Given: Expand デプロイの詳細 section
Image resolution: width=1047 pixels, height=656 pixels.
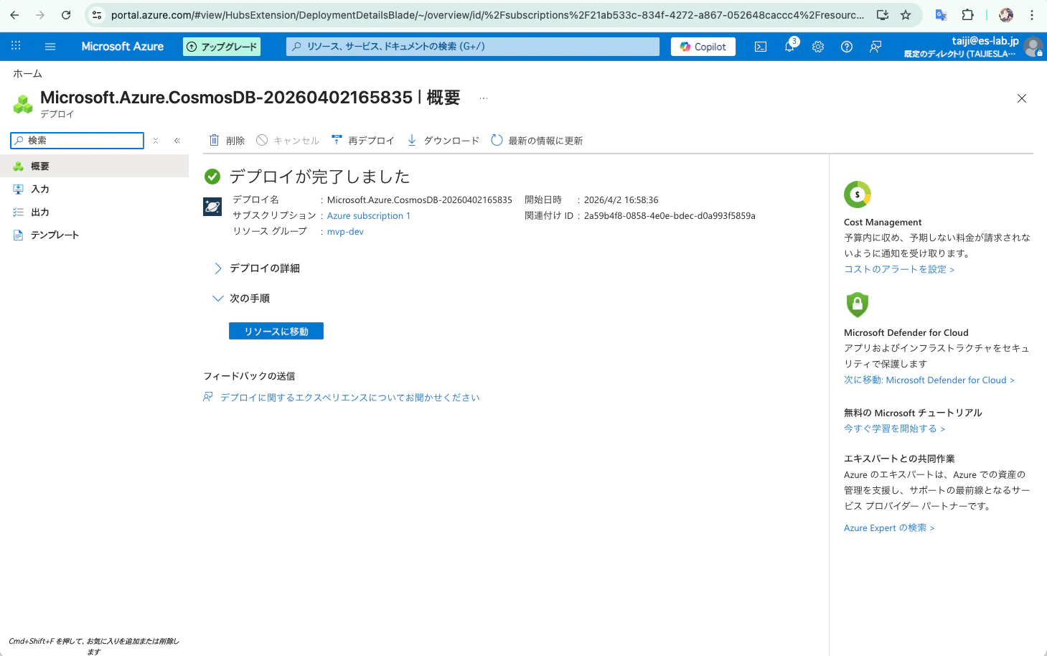Looking at the screenshot, I should (x=257, y=268).
